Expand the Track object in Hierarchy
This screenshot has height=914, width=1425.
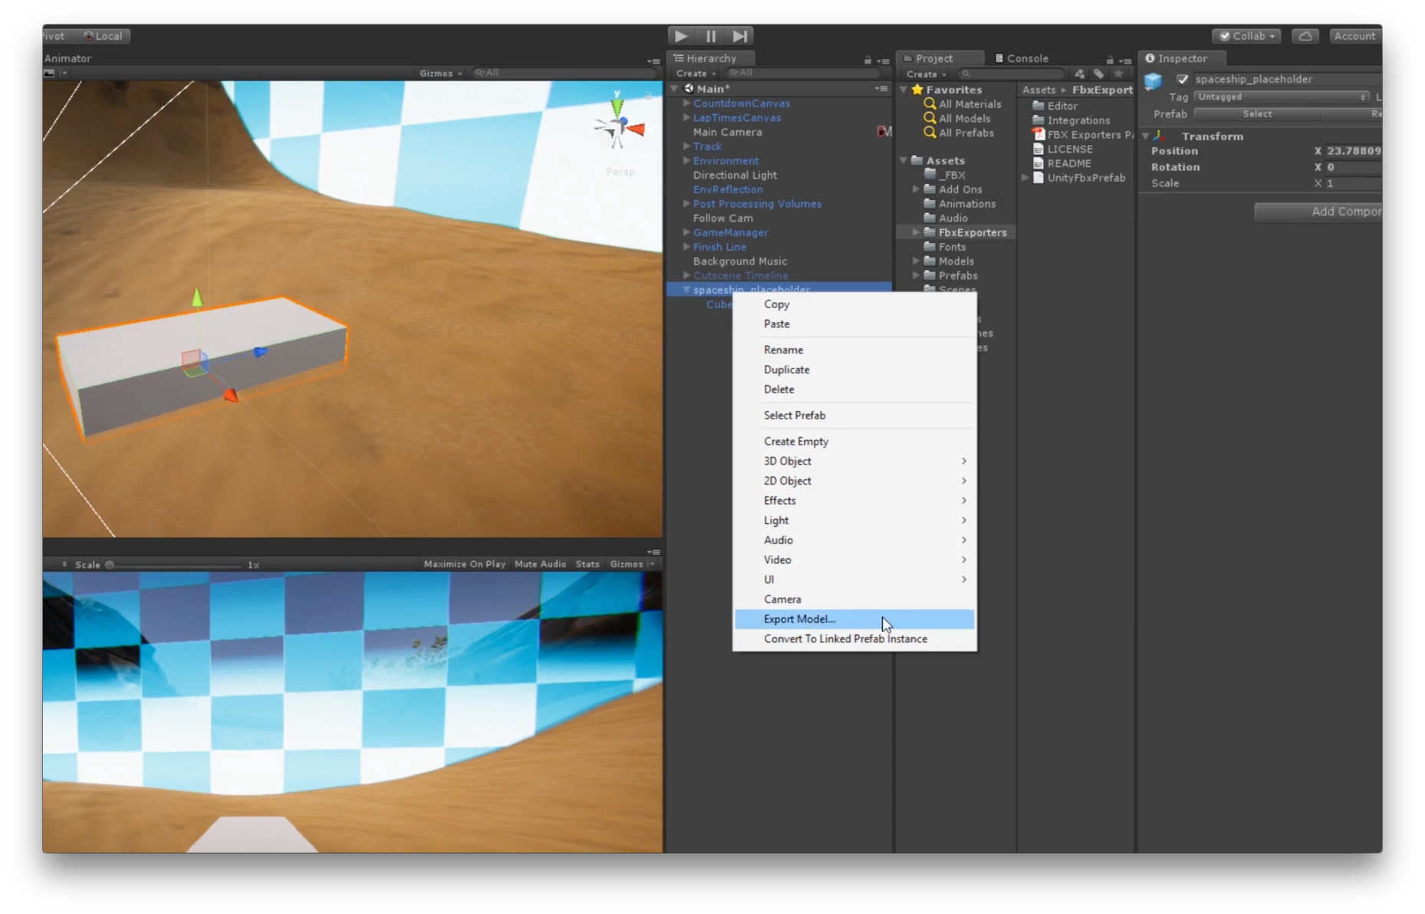pos(686,146)
